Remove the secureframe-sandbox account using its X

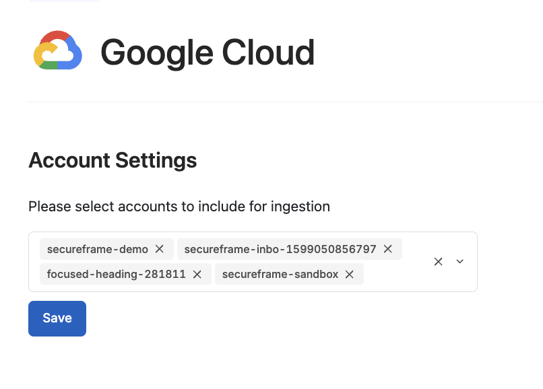click(350, 274)
